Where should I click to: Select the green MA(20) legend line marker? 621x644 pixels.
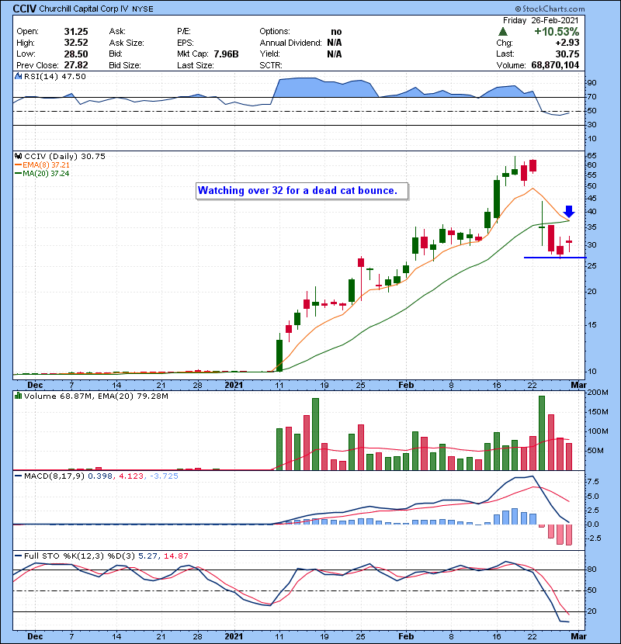click(x=19, y=174)
